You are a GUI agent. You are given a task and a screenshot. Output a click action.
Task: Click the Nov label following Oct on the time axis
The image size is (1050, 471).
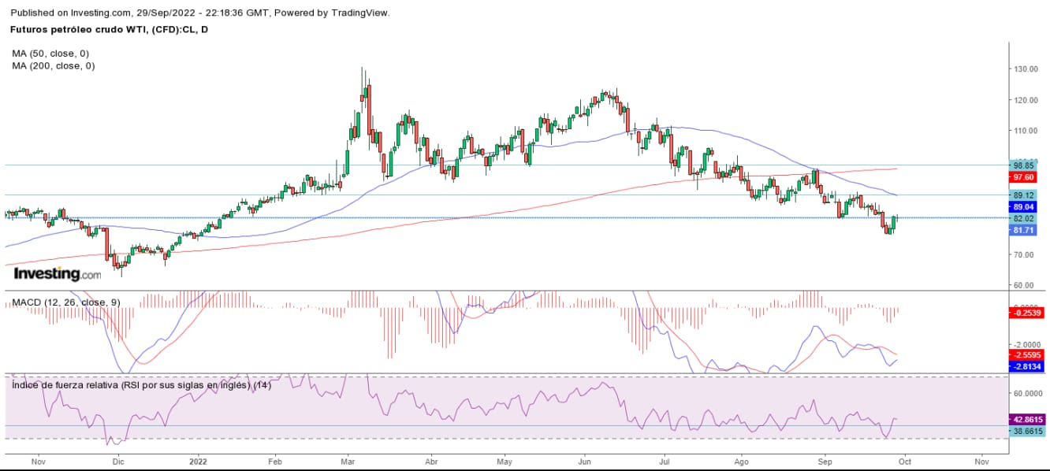pyautogui.click(x=982, y=462)
